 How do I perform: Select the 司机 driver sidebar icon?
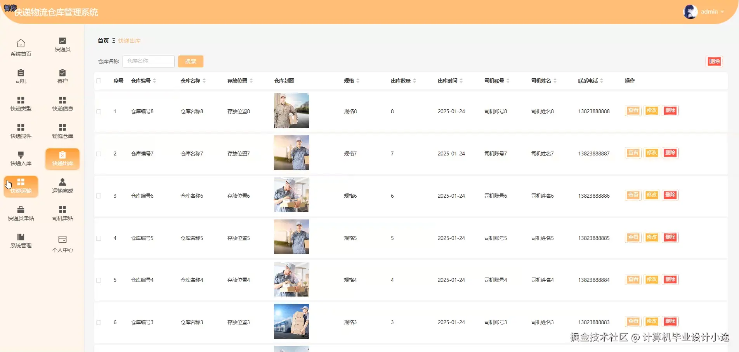point(21,73)
